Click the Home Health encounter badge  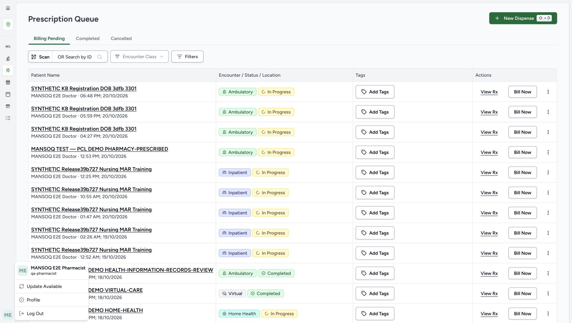[239, 314]
